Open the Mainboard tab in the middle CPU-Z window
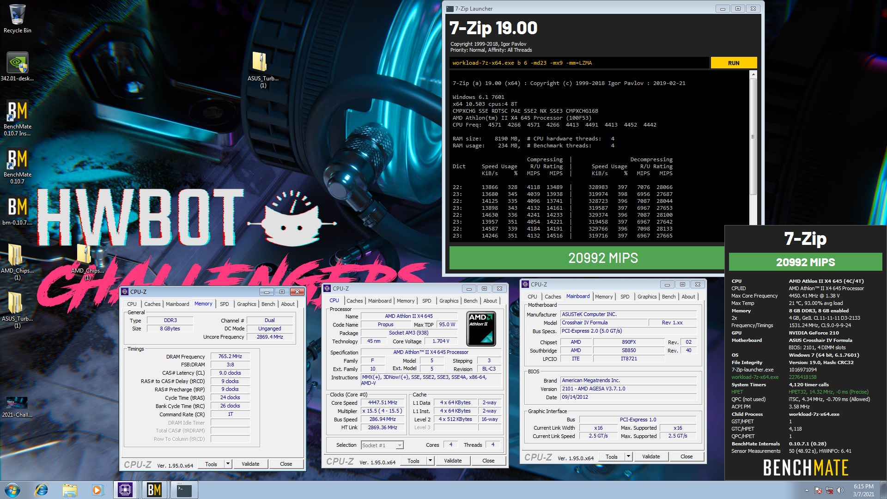The height and width of the screenshot is (499, 887). (379, 301)
